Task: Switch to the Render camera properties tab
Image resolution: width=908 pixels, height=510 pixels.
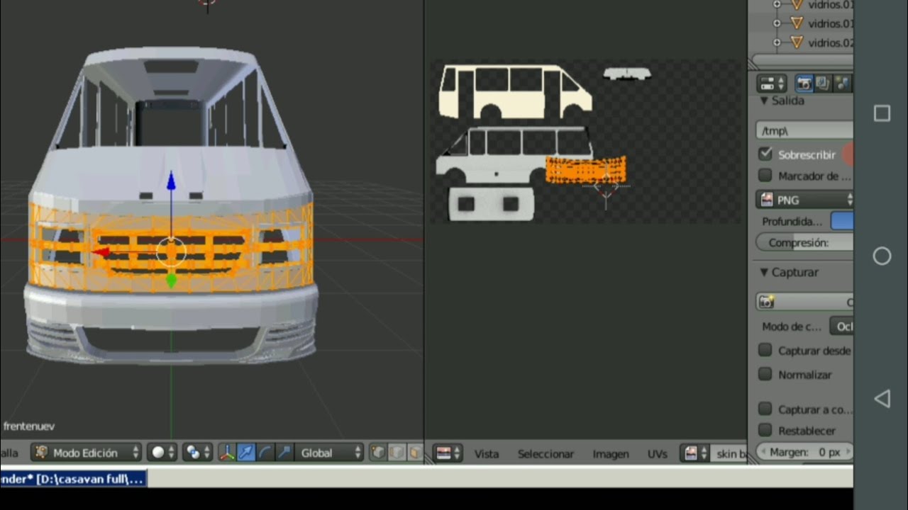Action: click(x=804, y=84)
